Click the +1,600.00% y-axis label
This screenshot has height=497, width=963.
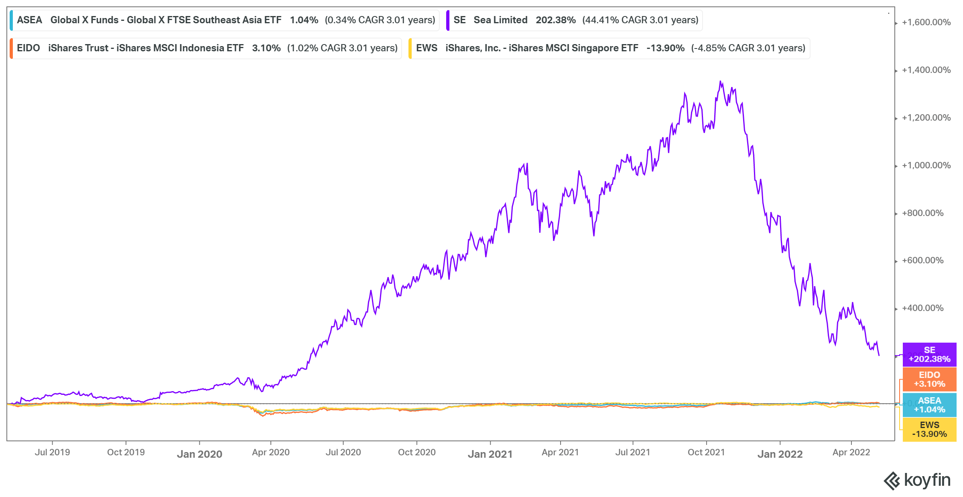[926, 22]
